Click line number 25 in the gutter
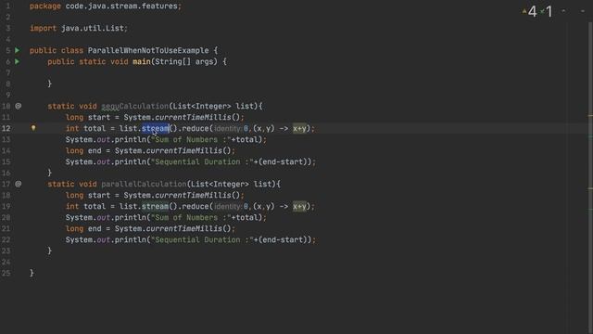 pyautogui.click(x=6, y=273)
